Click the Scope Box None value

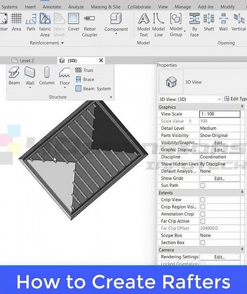(220, 235)
